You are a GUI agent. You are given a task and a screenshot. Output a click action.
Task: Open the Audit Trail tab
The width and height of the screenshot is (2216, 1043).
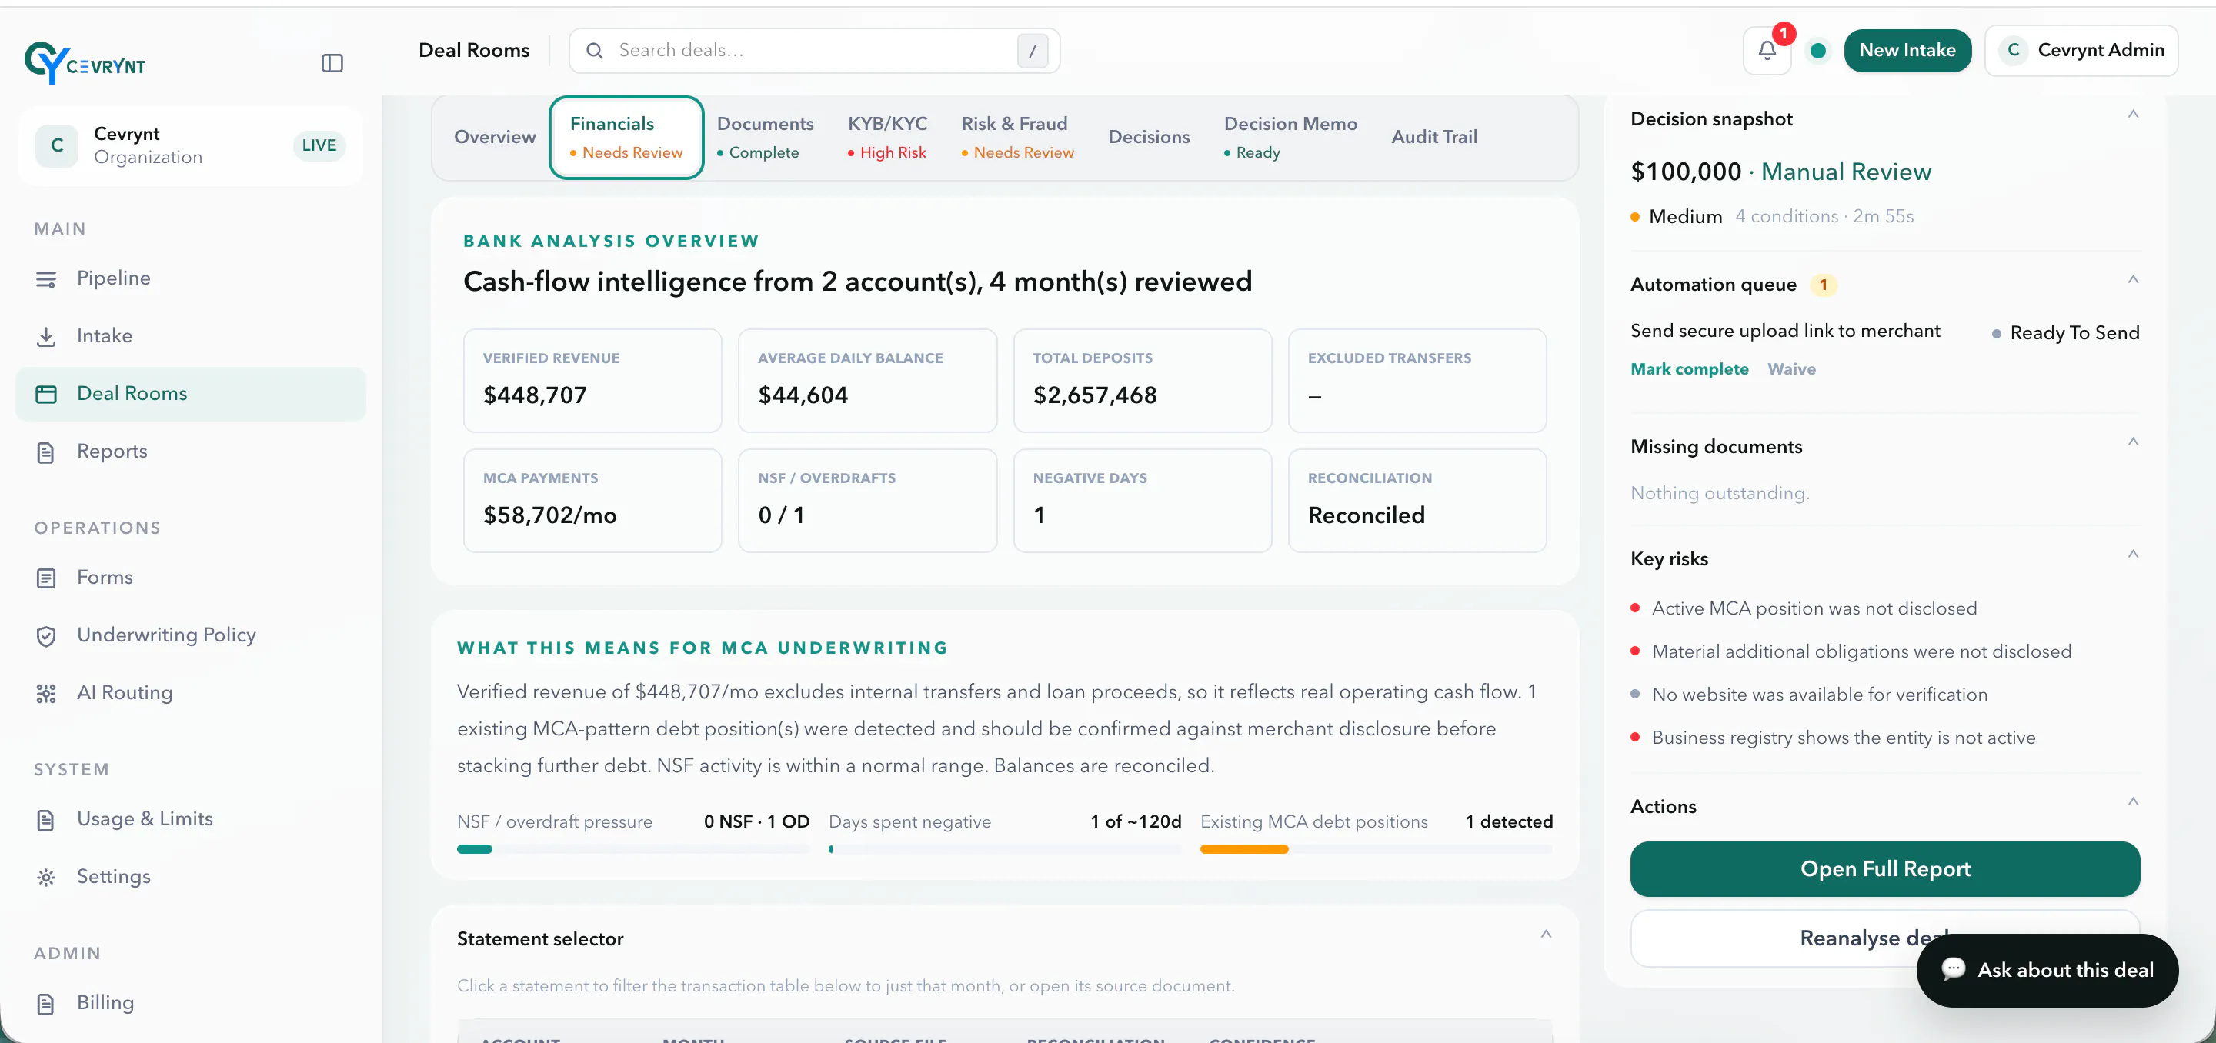[1434, 137]
